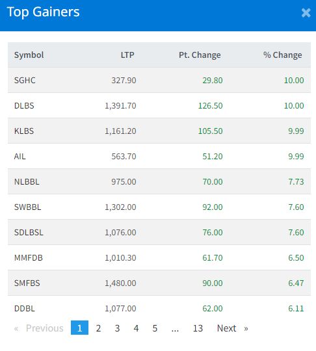Sort by LTP column header
This screenshot has width=316, height=351.
[x=127, y=55]
